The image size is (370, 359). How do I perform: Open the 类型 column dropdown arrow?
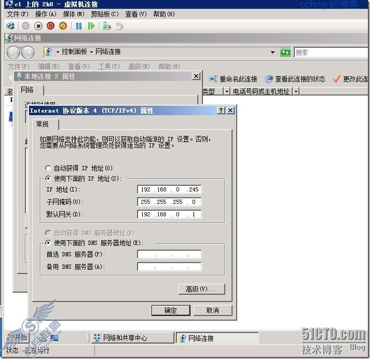click(227, 91)
